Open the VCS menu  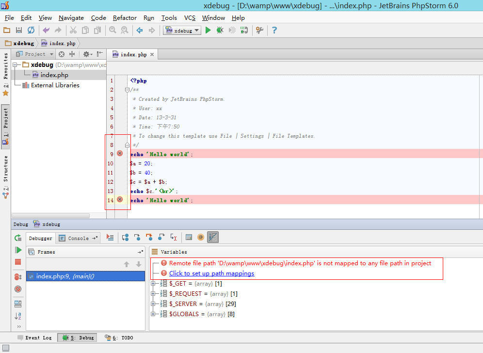(x=190, y=18)
